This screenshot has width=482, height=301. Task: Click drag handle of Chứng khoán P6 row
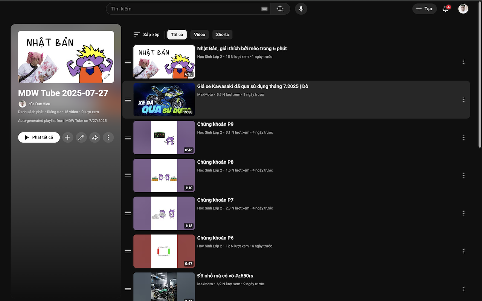click(x=128, y=251)
